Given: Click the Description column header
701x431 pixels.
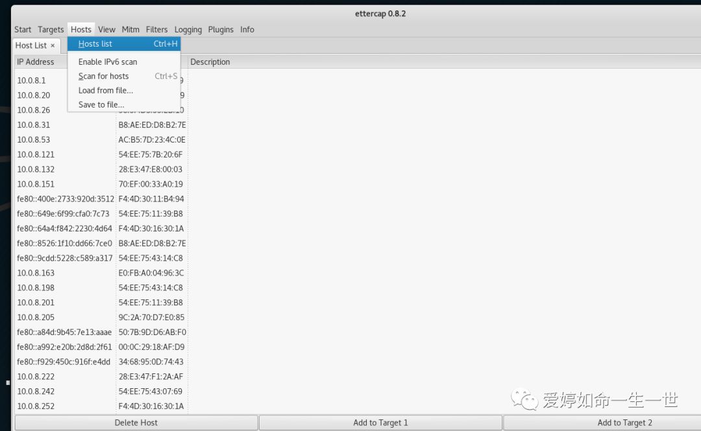Looking at the screenshot, I should point(210,62).
